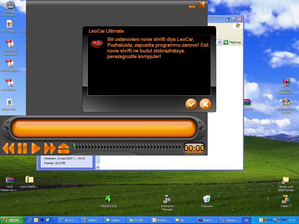Viewport: 299px width, 224px height.
Task: Click the segmented volume level bar
Action: (x=127, y=146)
